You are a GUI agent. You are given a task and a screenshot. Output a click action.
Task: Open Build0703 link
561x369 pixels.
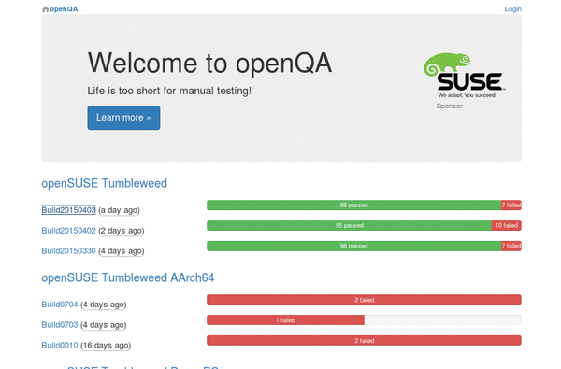[60, 325]
